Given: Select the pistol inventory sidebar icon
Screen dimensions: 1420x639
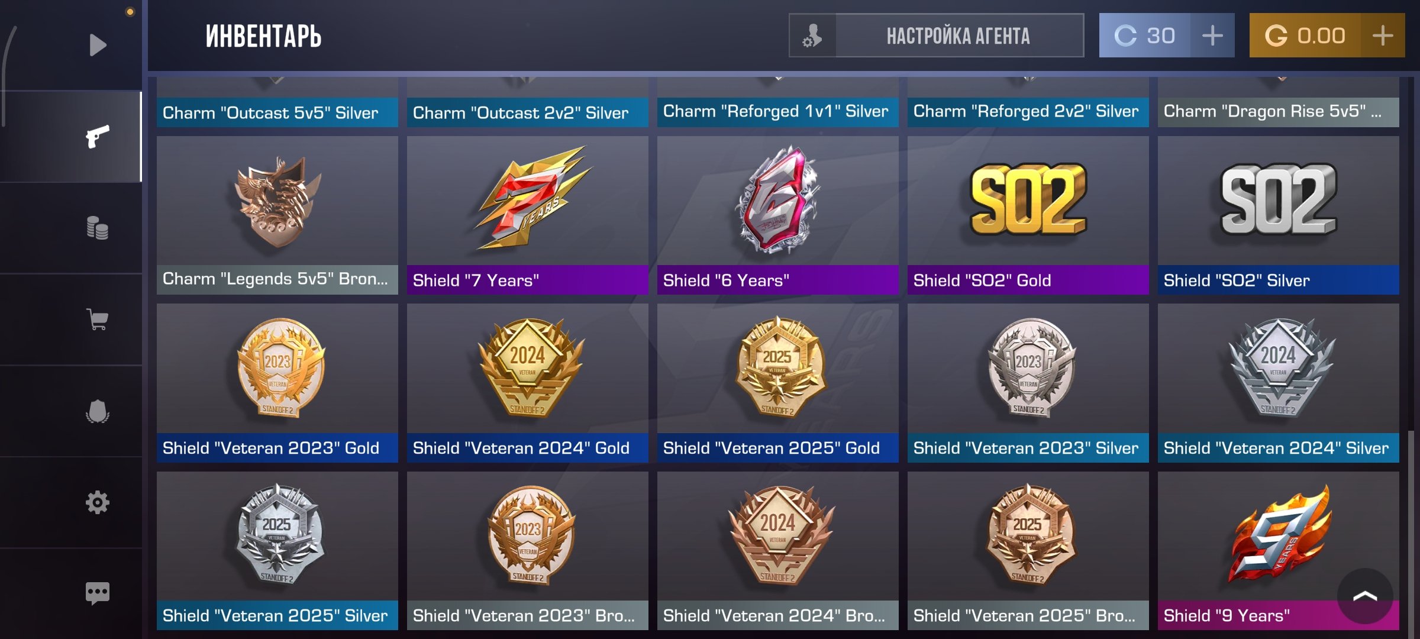Looking at the screenshot, I should [x=98, y=137].
